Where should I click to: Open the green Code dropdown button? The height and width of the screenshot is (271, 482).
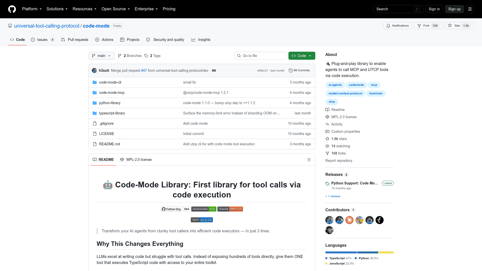[302, 56]
